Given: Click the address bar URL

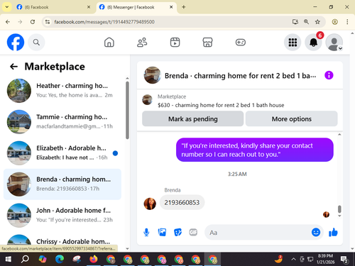Looking at the screenshot, I should tap(104, 22).
